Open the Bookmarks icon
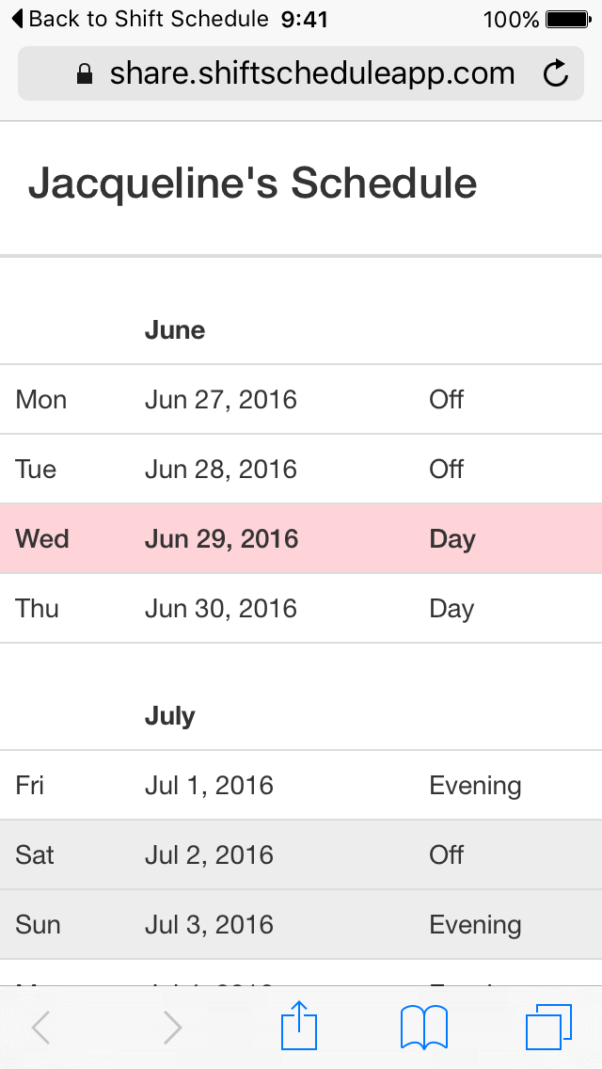 click(x=423, y=1026)
